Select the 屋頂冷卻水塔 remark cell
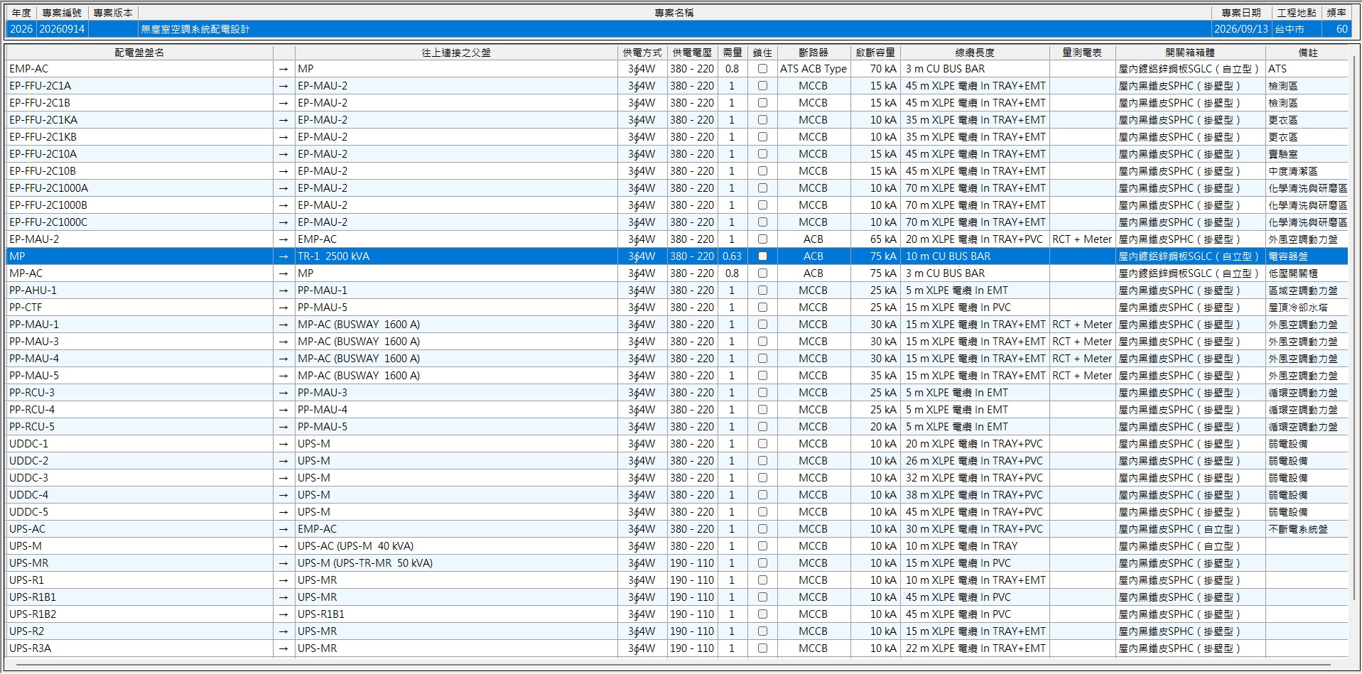The width and height of the screenshot is (1362, 674). point(1307,308)
